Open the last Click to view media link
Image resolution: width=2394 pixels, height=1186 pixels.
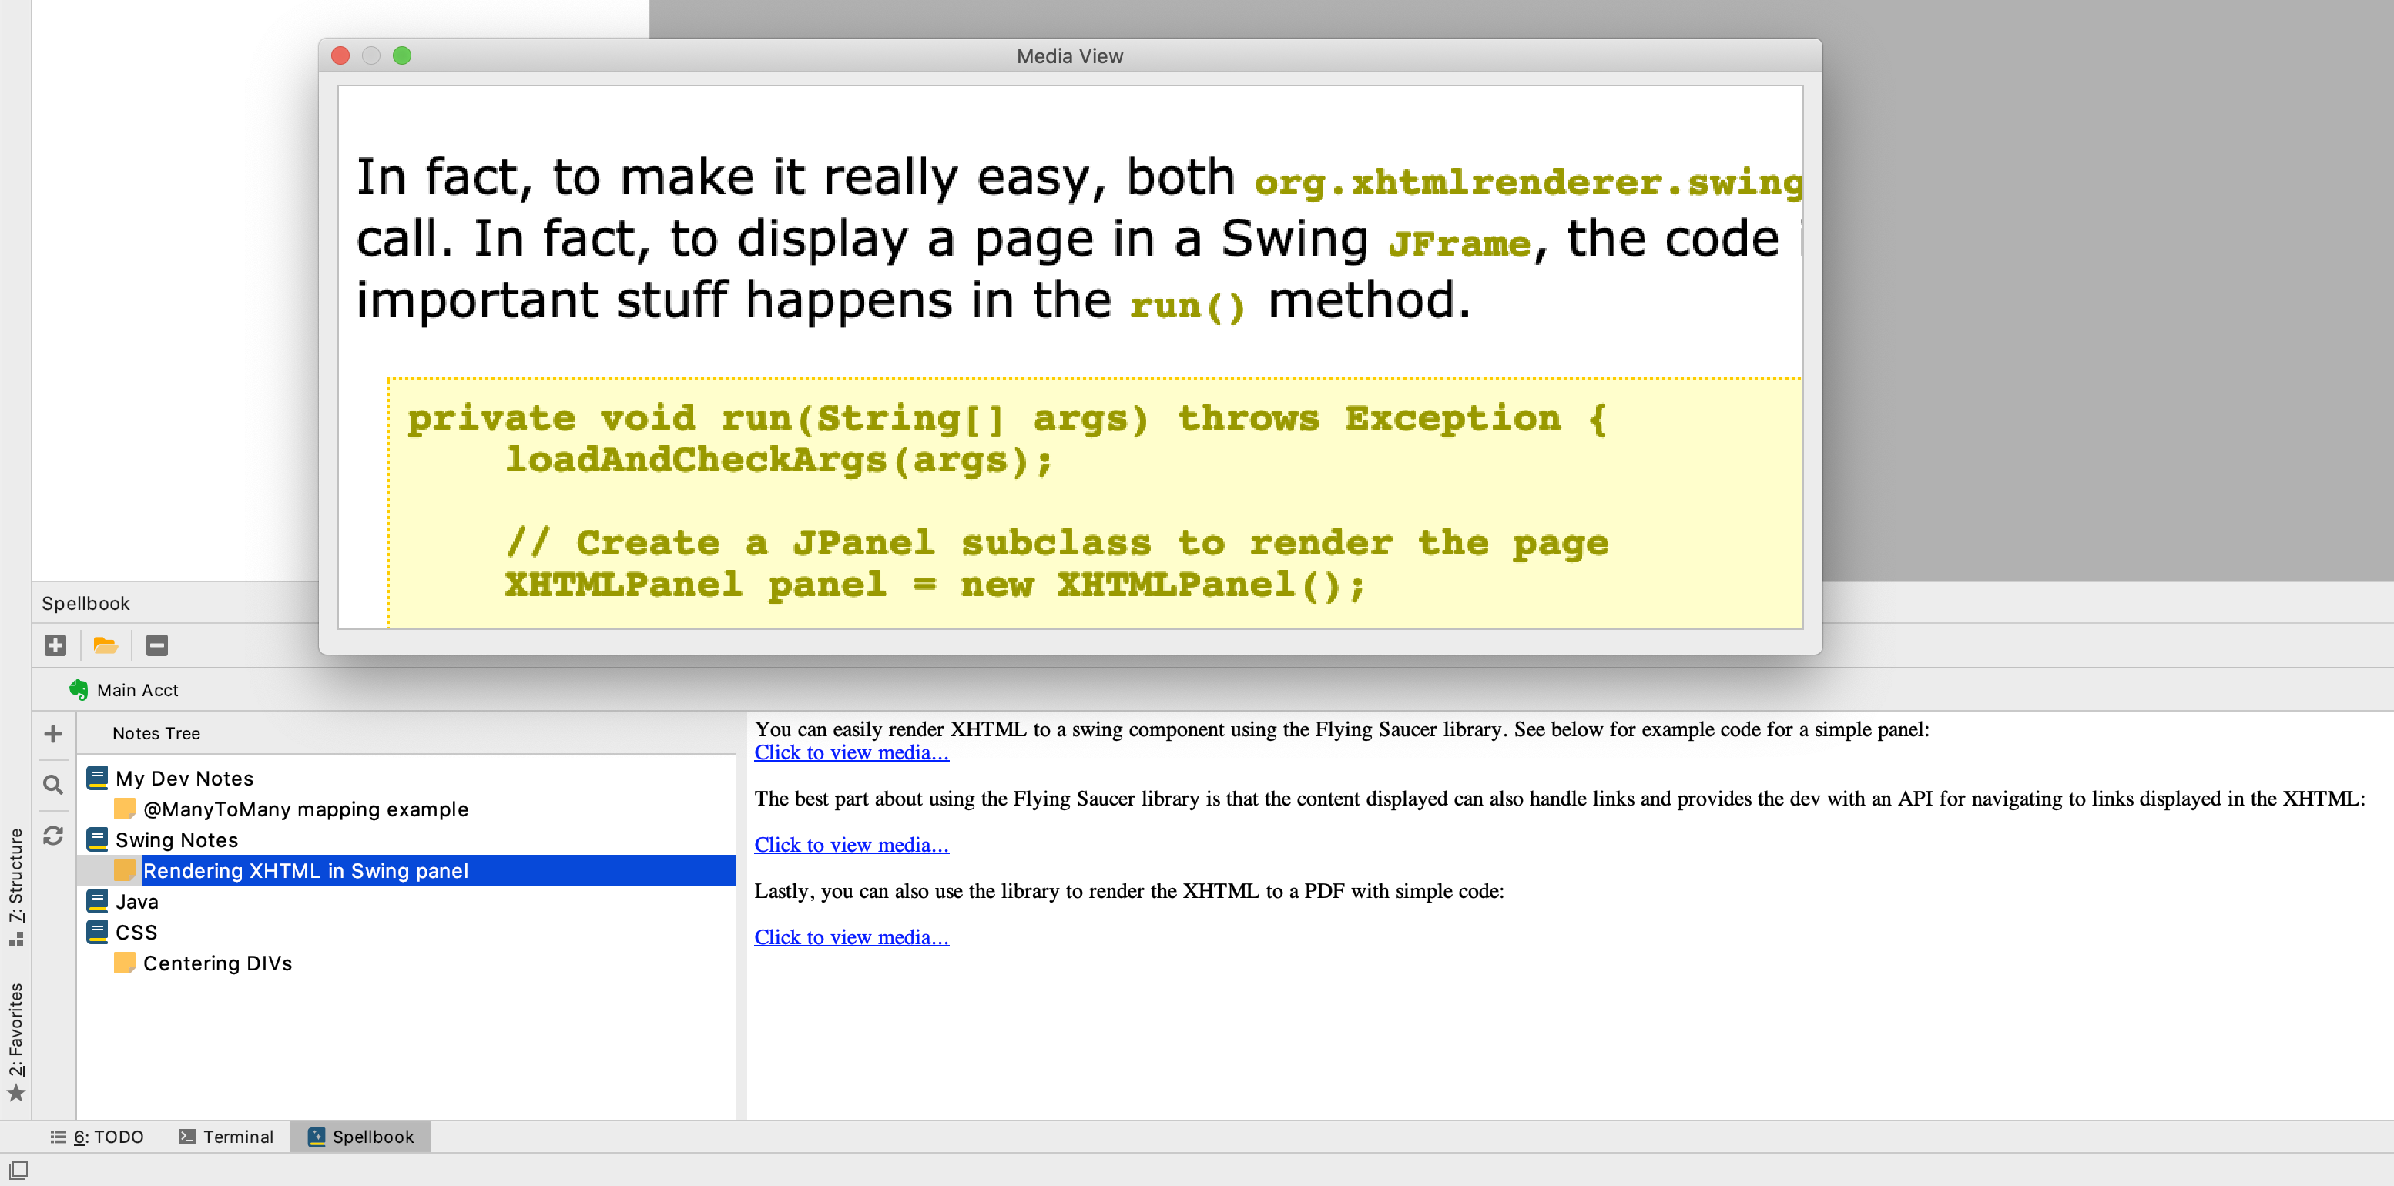tap(850, 937)
